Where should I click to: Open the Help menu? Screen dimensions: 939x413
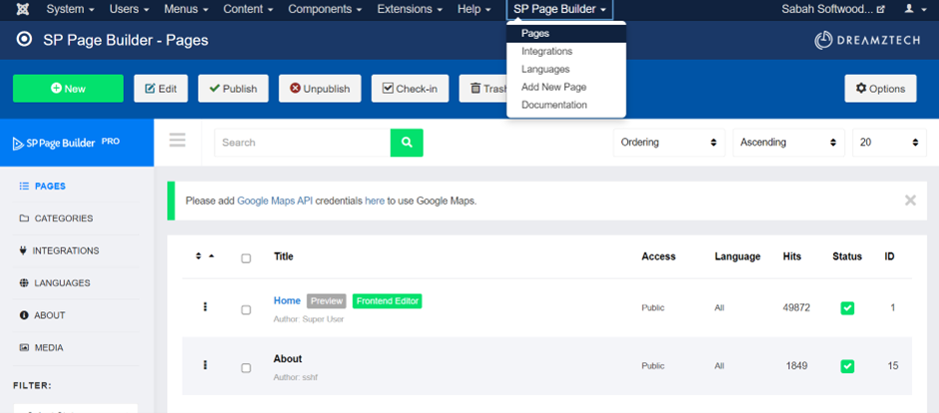pyautogui.click(x=473, y=9)
